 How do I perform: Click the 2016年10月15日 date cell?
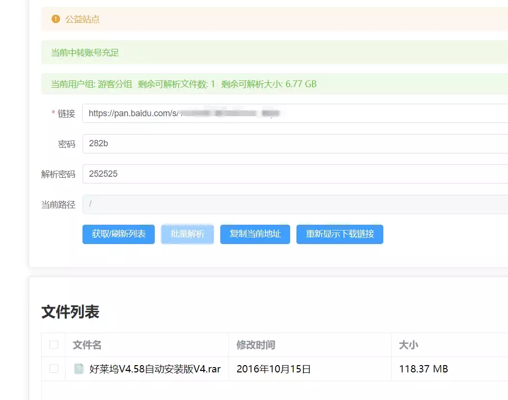pyautogui.click(x=274, y=369)
